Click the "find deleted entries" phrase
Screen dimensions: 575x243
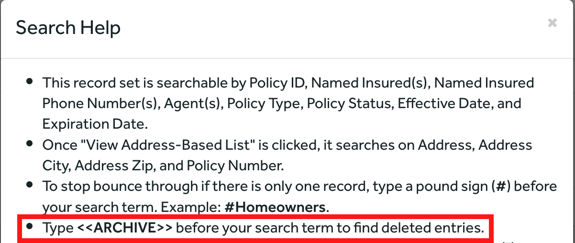pos(419,228)
